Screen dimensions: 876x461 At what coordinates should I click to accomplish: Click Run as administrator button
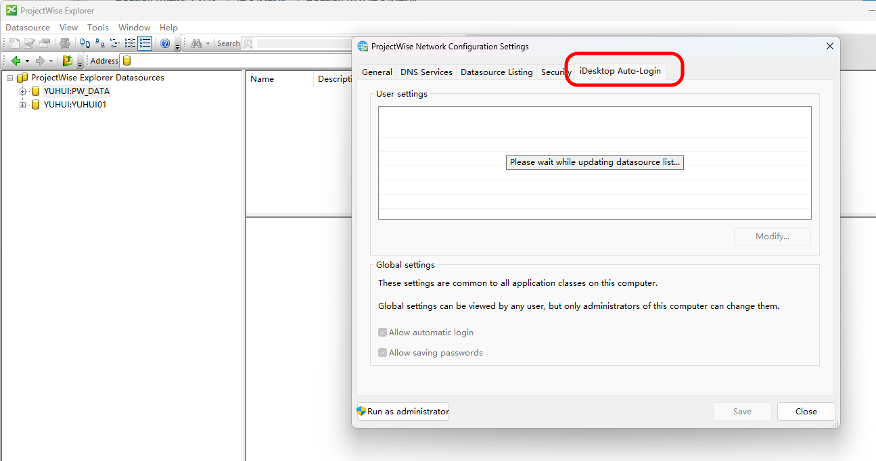(x=403, y=412)
